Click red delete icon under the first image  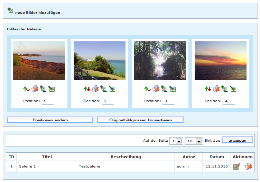(35, 89)
